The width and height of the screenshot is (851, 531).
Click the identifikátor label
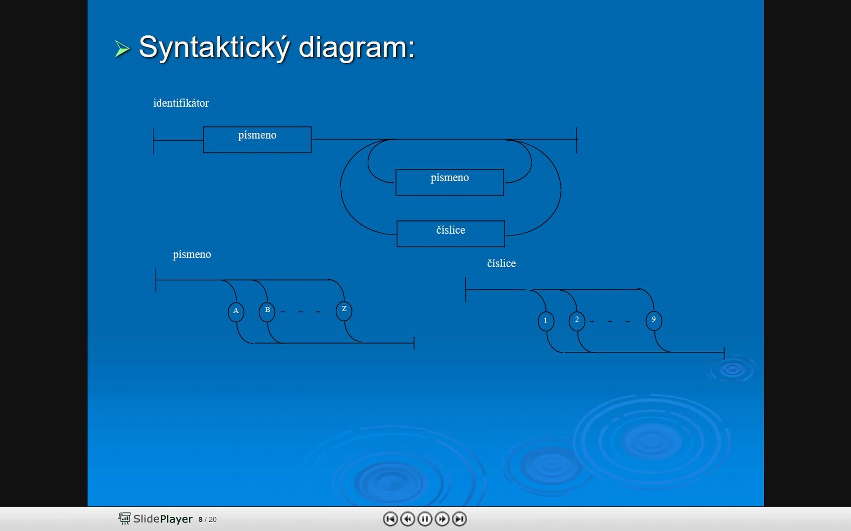(181, 103)
